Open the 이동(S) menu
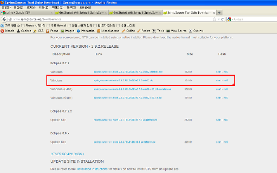 click(43, 7)
